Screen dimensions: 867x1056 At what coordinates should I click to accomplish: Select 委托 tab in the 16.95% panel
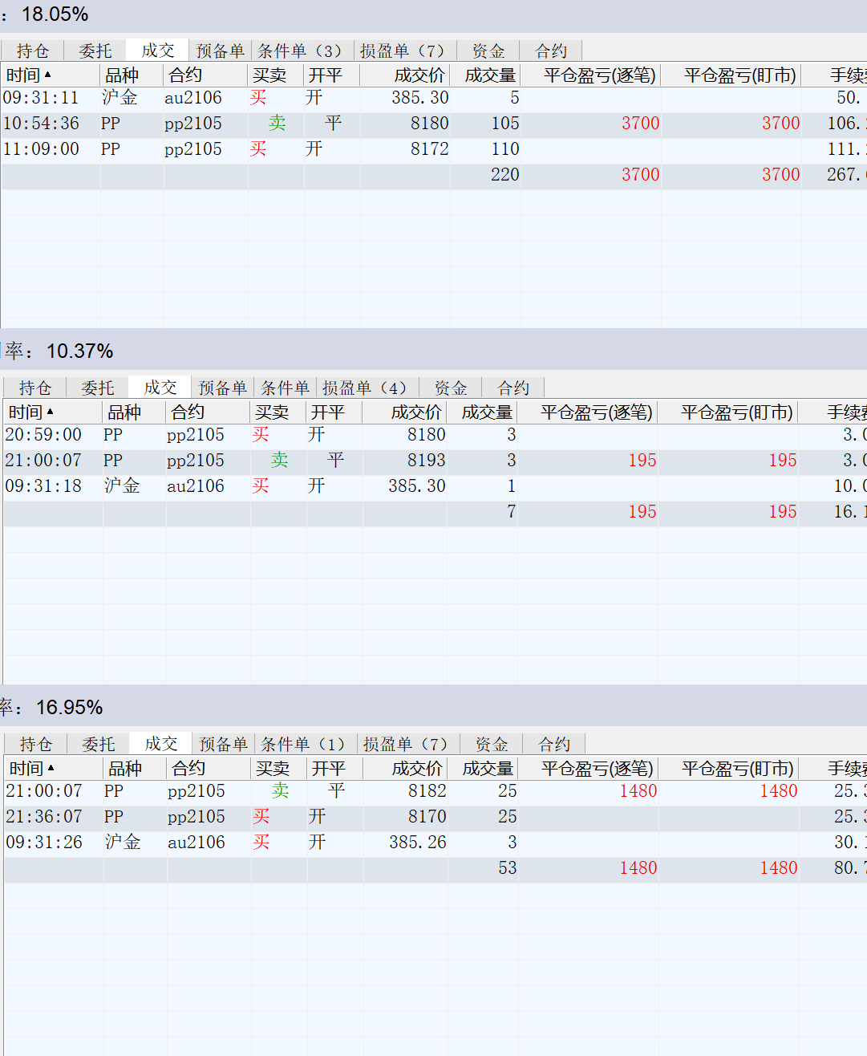coord(99,745)
